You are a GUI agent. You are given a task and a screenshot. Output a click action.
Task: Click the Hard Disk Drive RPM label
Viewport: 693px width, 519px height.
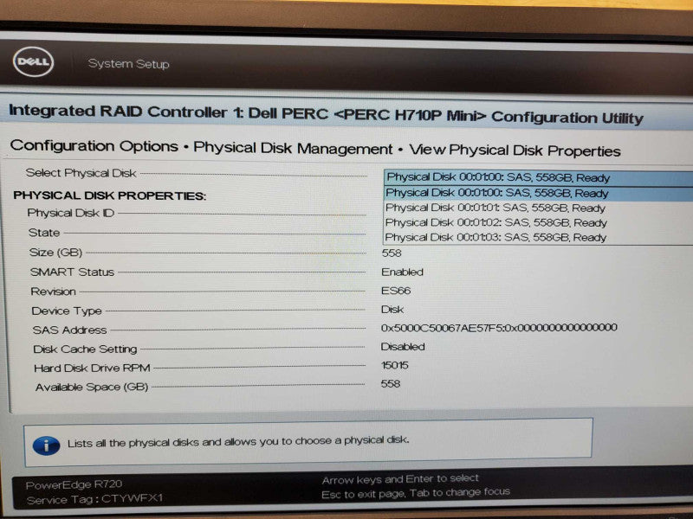pos(92,368)
